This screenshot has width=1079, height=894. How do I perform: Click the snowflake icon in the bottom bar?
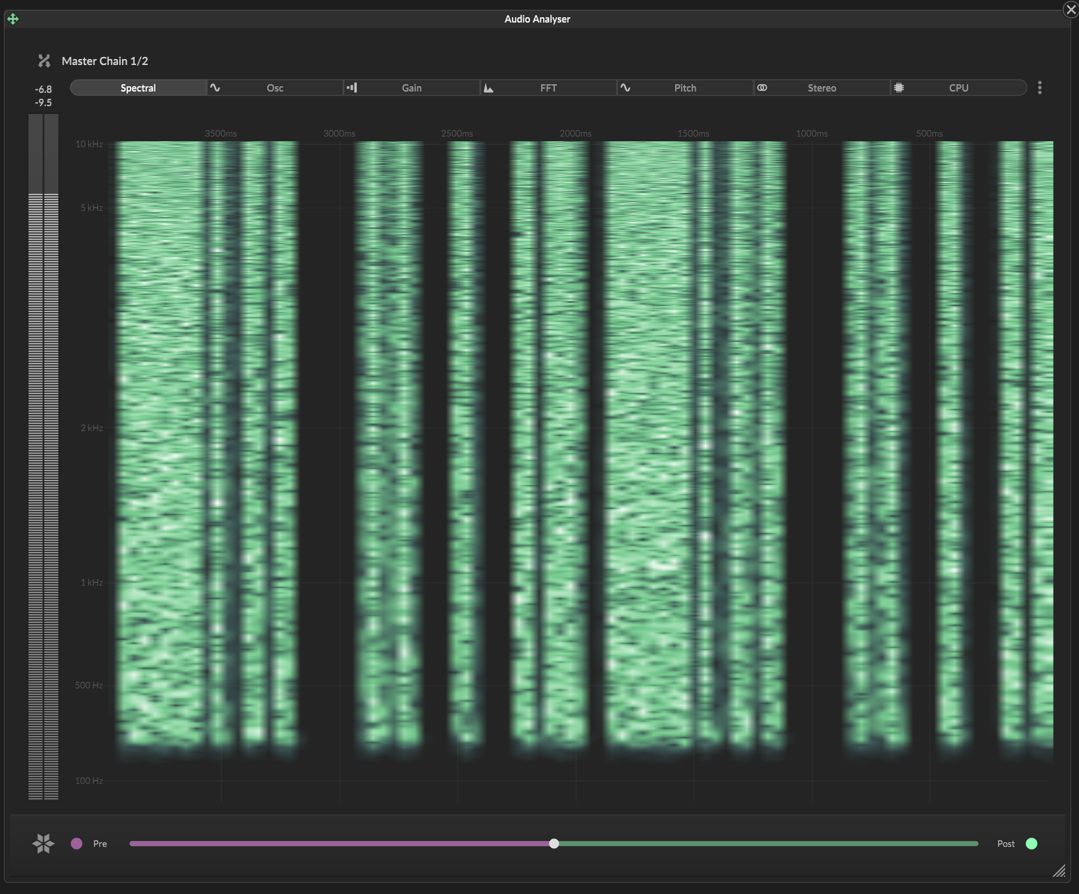[x=42, y=844]
